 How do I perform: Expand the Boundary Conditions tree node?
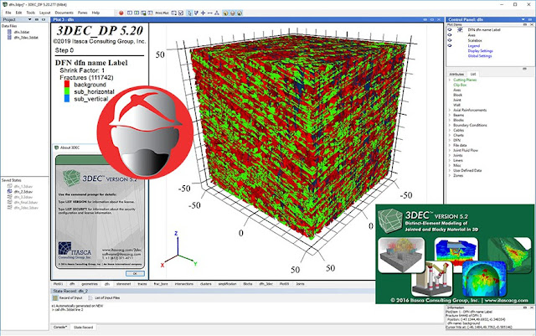450,125
